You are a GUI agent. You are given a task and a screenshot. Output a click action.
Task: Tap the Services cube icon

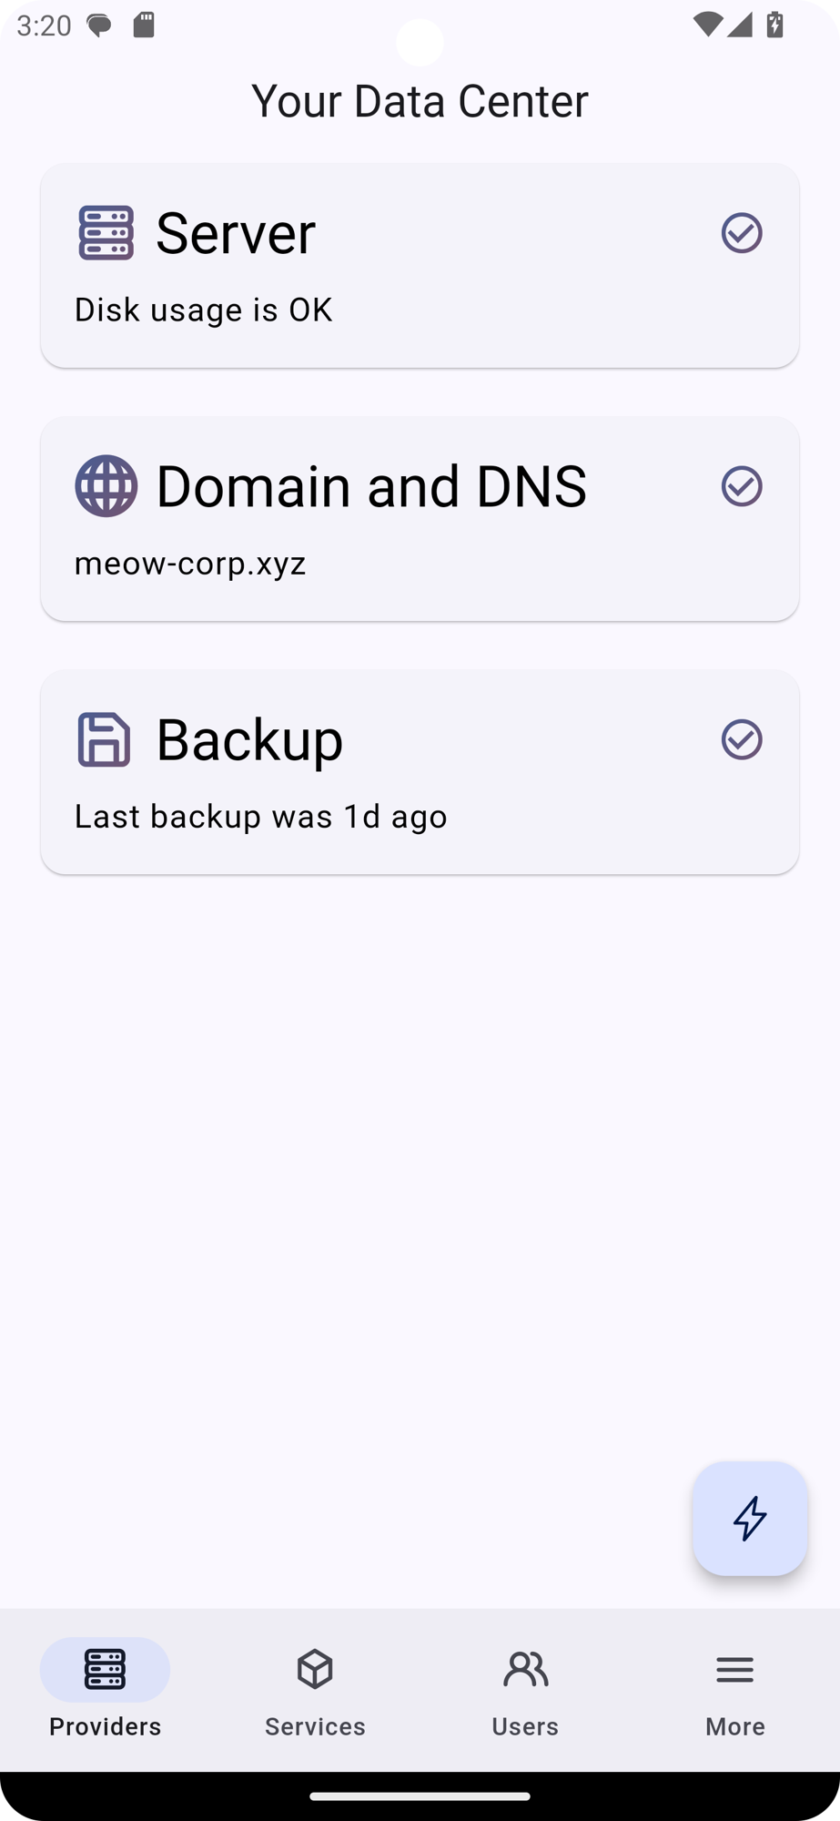315,1670
